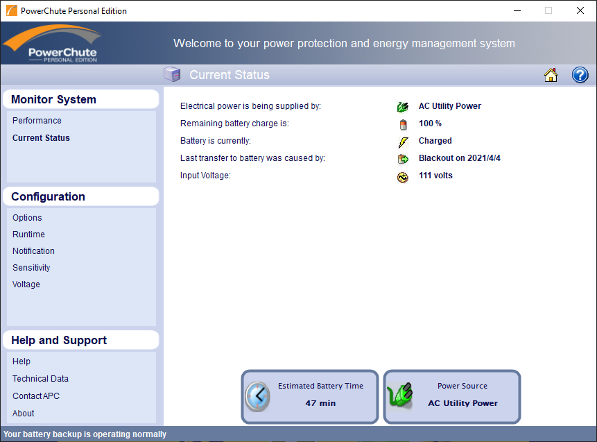The height and width of the screenshot is (442, 597).
Task: Click the Home house icon
Action: [x=551, y=75]
